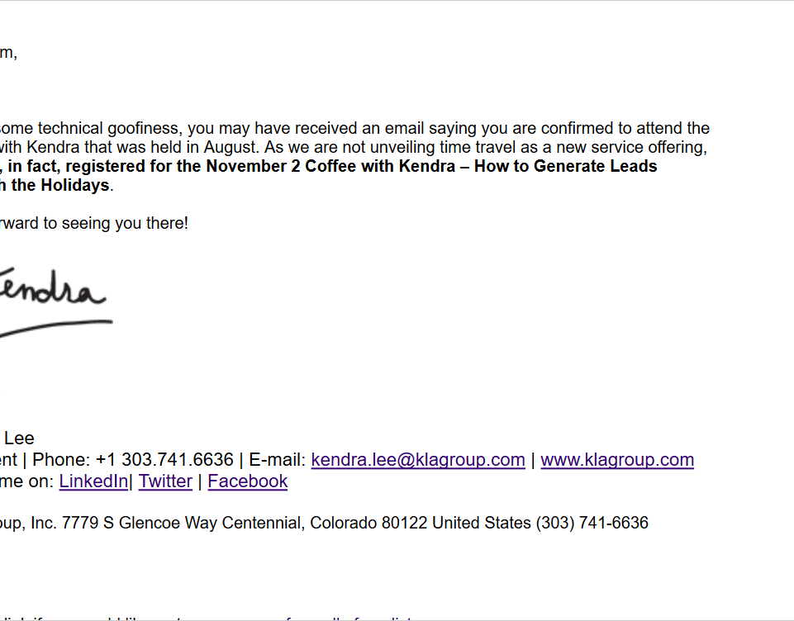Image resolution: width=794 pixels, height=621 pixels.
Task: Open Kendra's LinkedIn profile link
Action: click(93, 481)
